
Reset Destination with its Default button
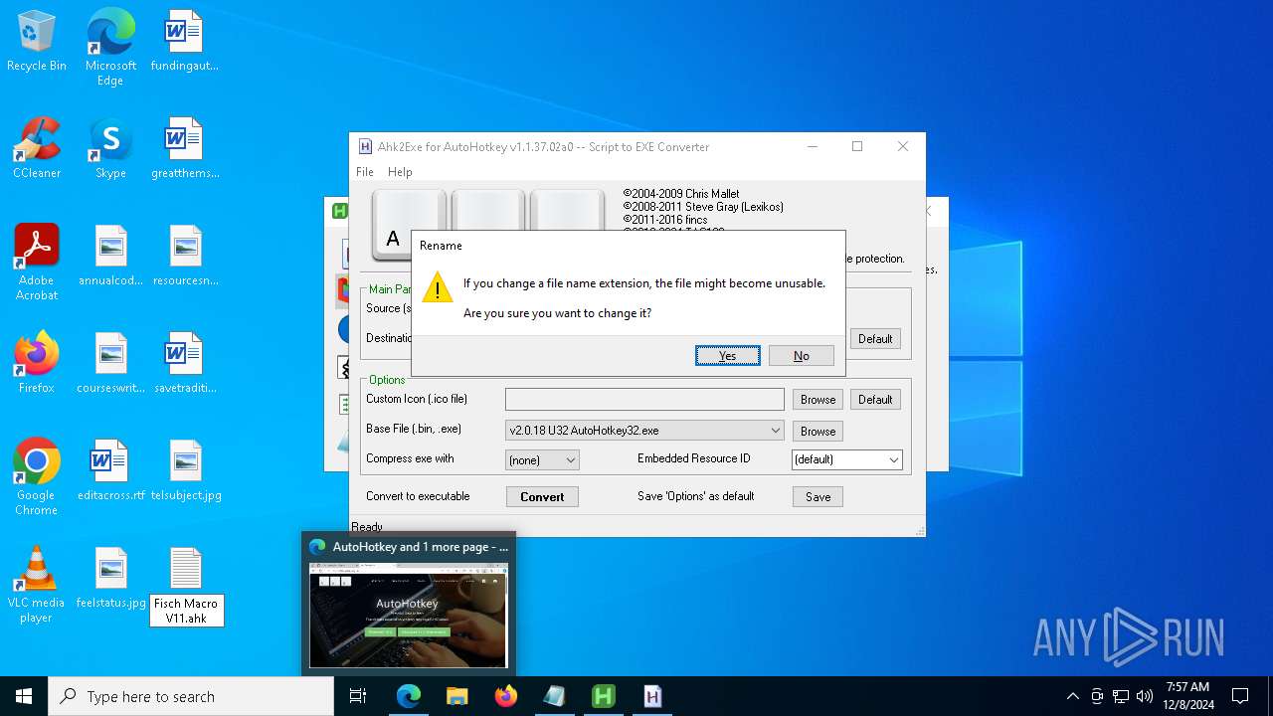click(875, 338)
